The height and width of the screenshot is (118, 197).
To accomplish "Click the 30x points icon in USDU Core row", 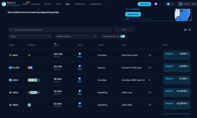I will [80, 91].
